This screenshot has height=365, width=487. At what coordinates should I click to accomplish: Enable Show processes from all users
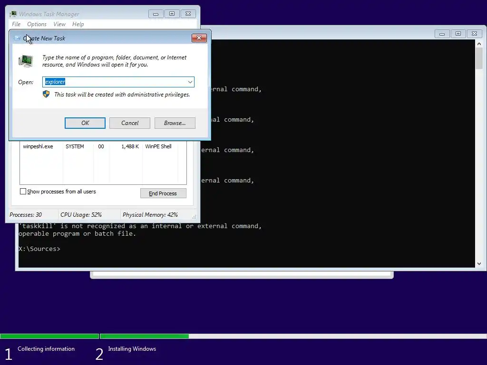tap(23, 191)
